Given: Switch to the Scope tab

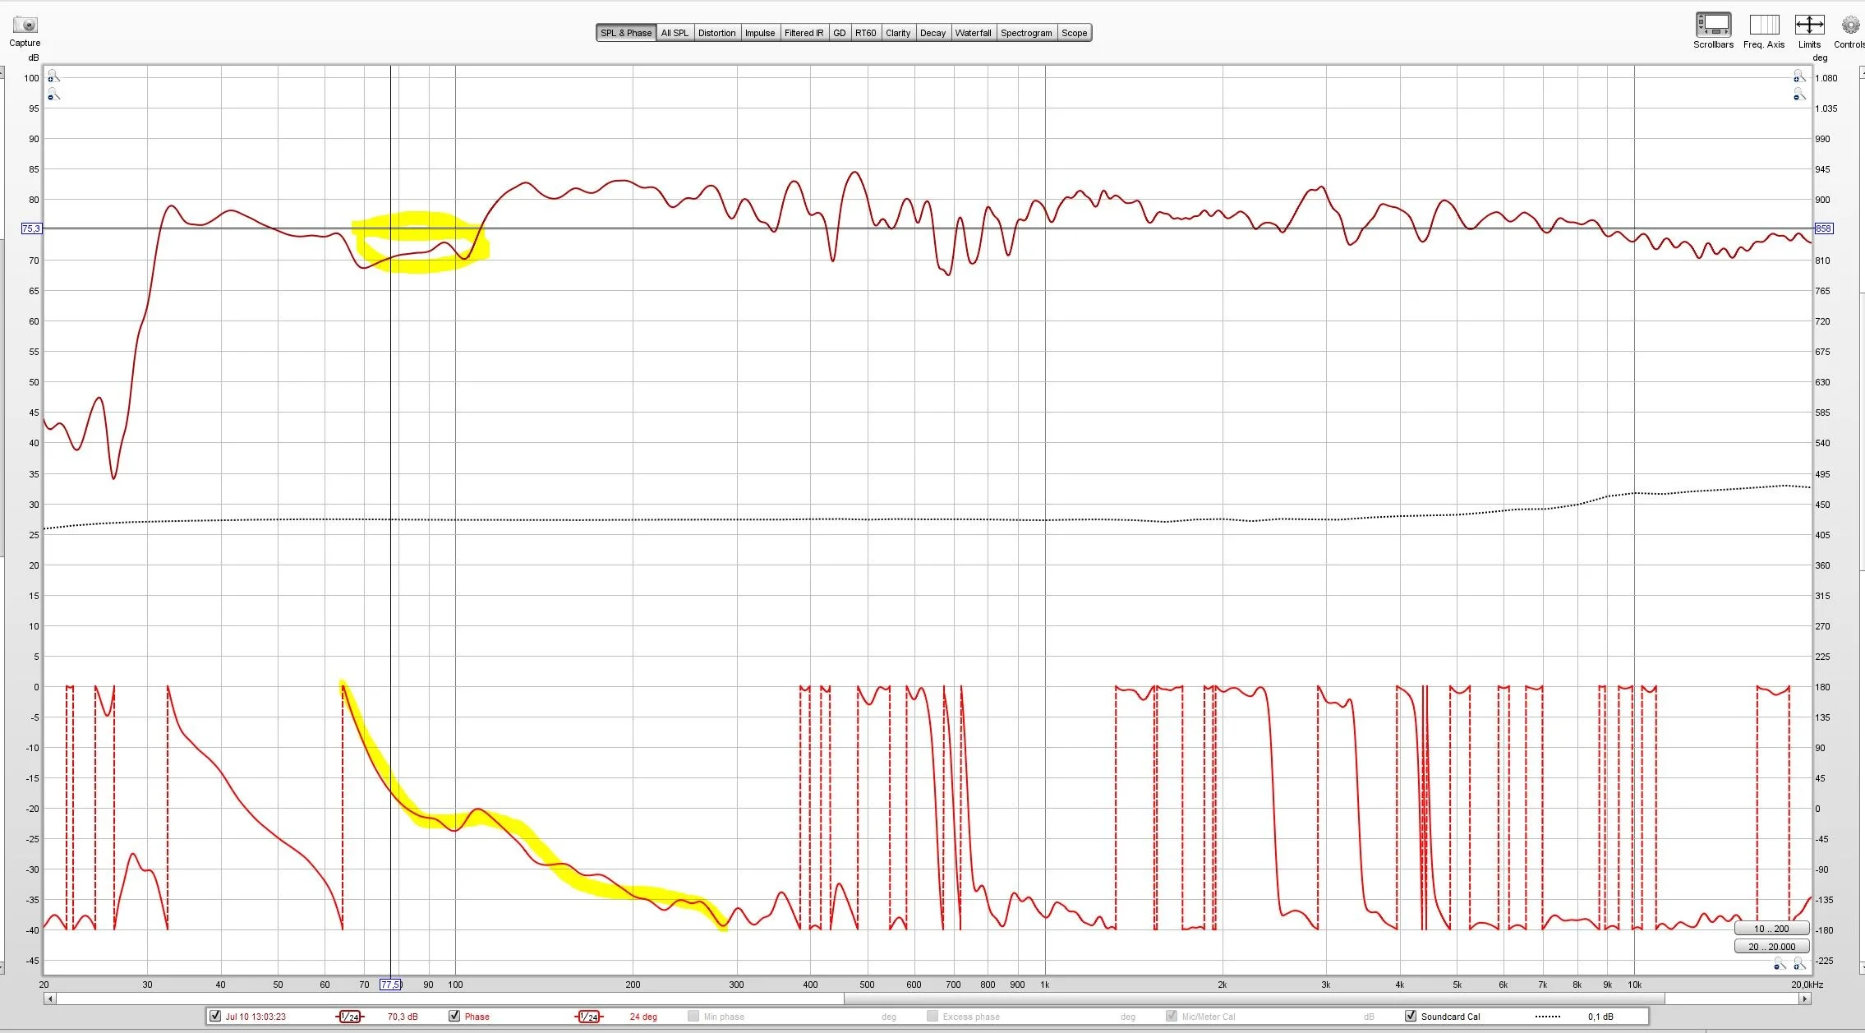Looking at the screenshot, I should click(1074, 33).
